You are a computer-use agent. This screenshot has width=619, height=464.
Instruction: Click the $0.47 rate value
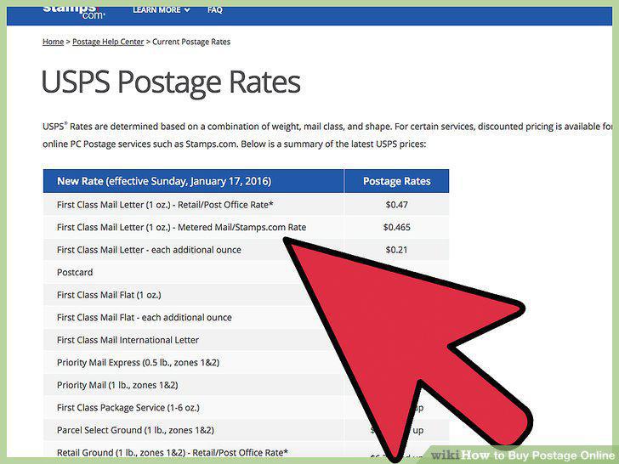[x=396, y=205]
